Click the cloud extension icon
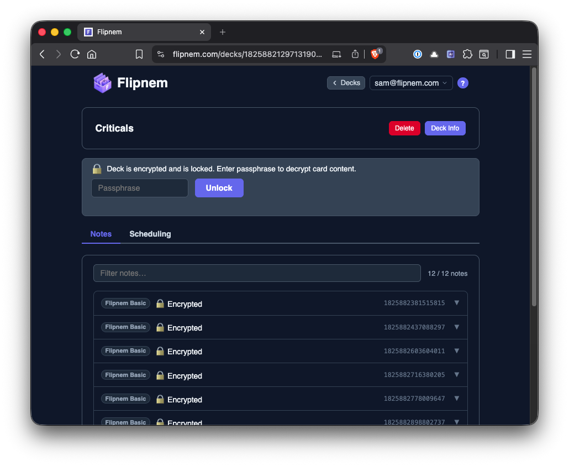This screenshot has height=466, width=569. point(434,55)
